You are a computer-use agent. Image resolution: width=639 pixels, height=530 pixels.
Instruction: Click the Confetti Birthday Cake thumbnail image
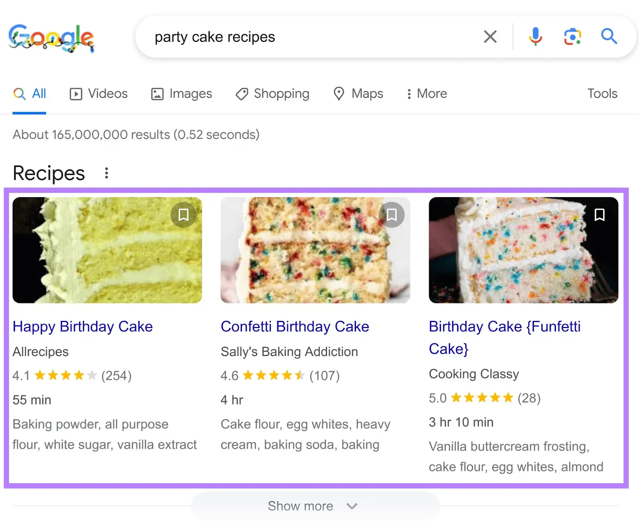click(315, 249)
